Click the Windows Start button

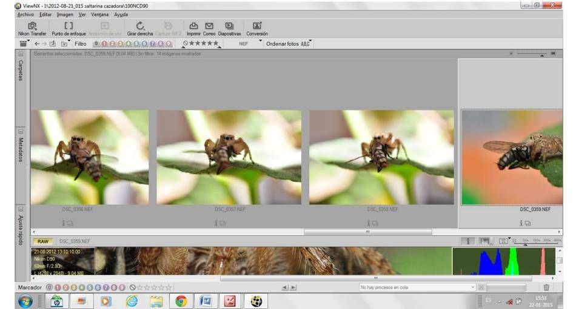(25, 301)
